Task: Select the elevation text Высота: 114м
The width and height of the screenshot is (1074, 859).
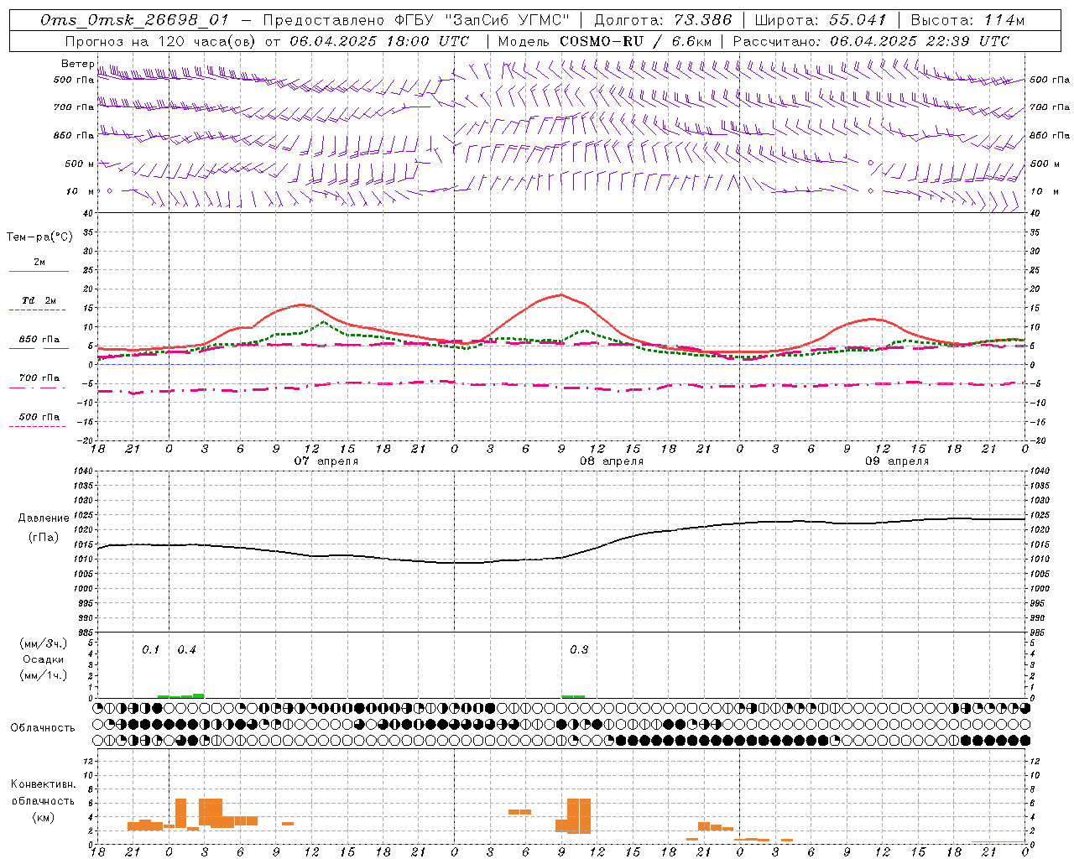Action: [967, 20]
